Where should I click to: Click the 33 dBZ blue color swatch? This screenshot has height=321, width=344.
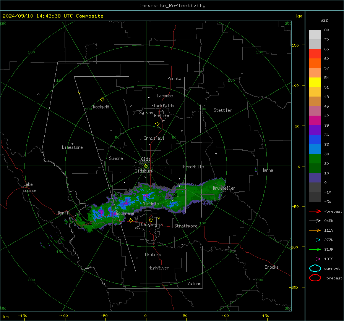tap(315, 139)
